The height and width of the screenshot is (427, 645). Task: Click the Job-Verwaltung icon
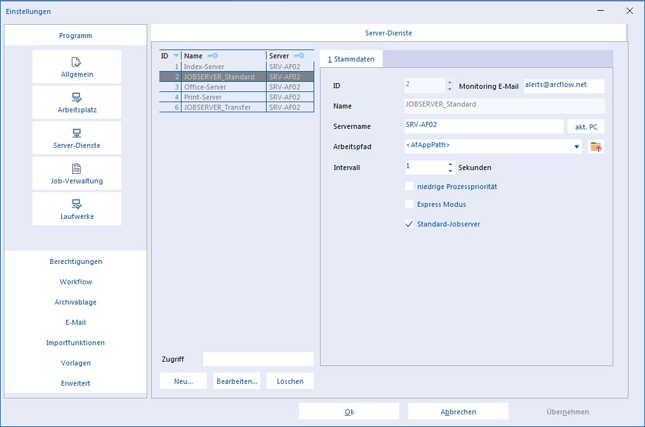(x=77, y=169)
